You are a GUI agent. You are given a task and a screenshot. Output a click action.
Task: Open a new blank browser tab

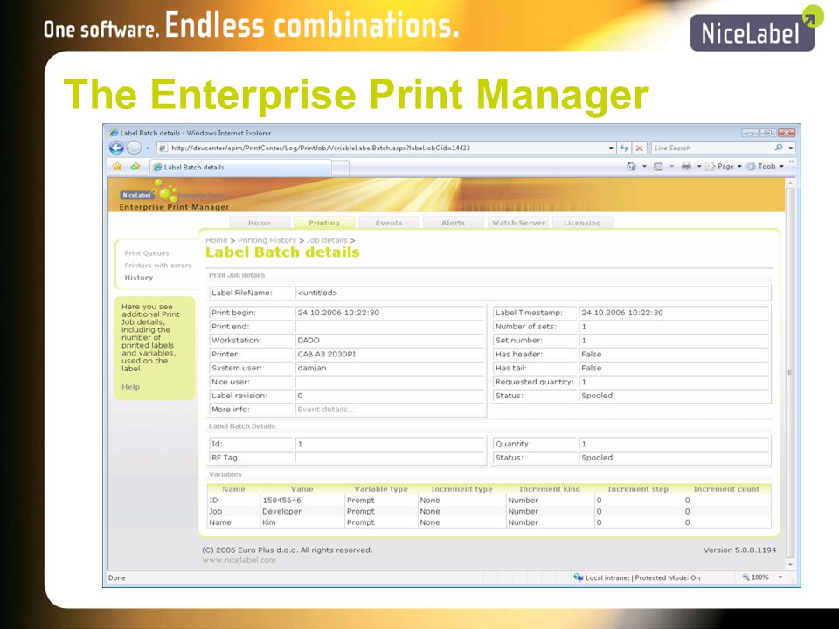point(340,168)
